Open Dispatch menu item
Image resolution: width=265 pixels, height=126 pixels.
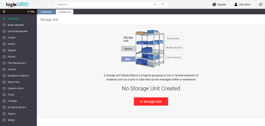[12, 50]
